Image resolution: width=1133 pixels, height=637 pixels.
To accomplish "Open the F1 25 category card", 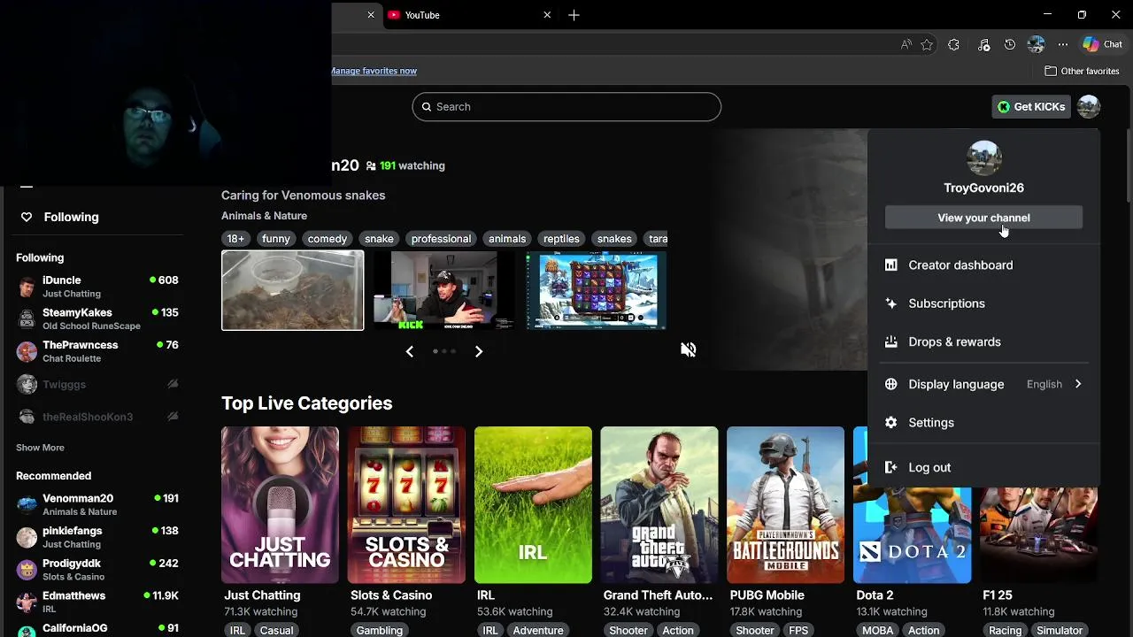I will [x=1038, y=534].
